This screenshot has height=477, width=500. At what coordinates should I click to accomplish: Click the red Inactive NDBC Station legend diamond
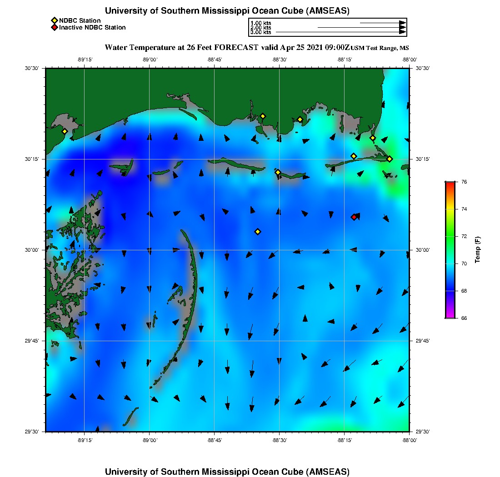point(54,27)
